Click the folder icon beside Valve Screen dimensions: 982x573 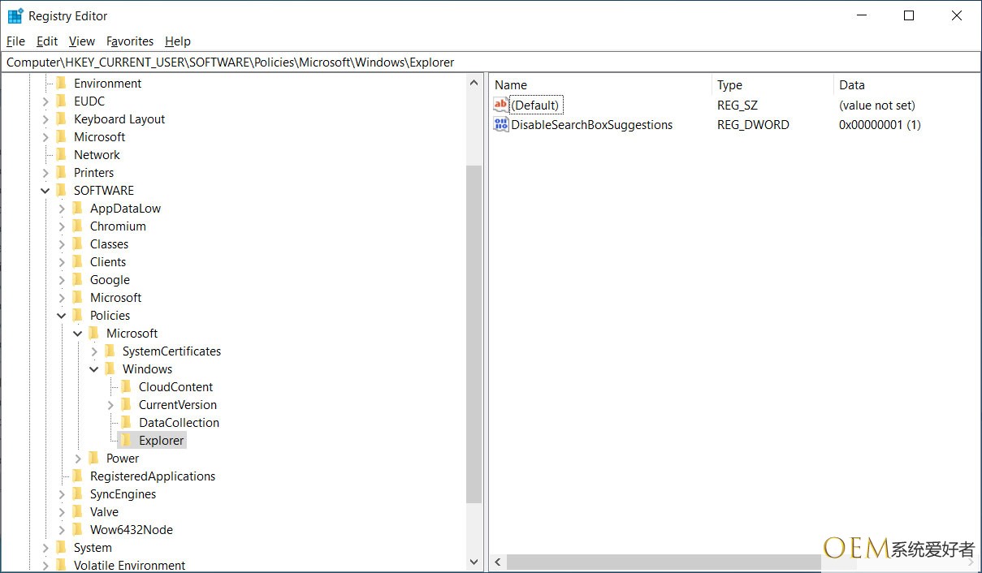pos(77,512)
